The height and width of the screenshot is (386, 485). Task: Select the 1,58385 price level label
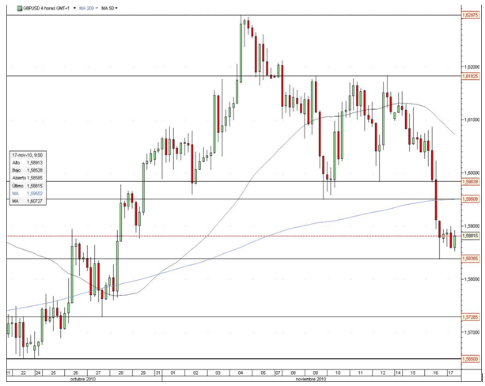(470, 259)
